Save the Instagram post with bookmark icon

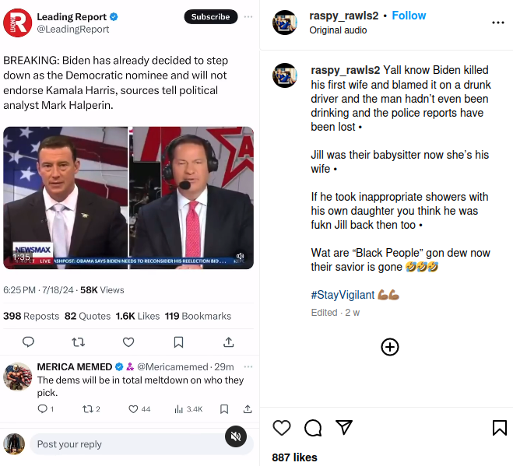[x=499, y=427]
